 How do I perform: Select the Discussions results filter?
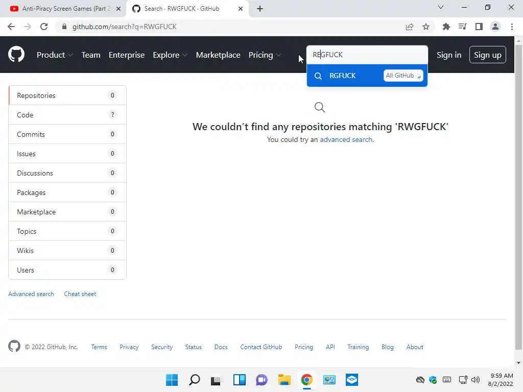(x=67, y=173)
